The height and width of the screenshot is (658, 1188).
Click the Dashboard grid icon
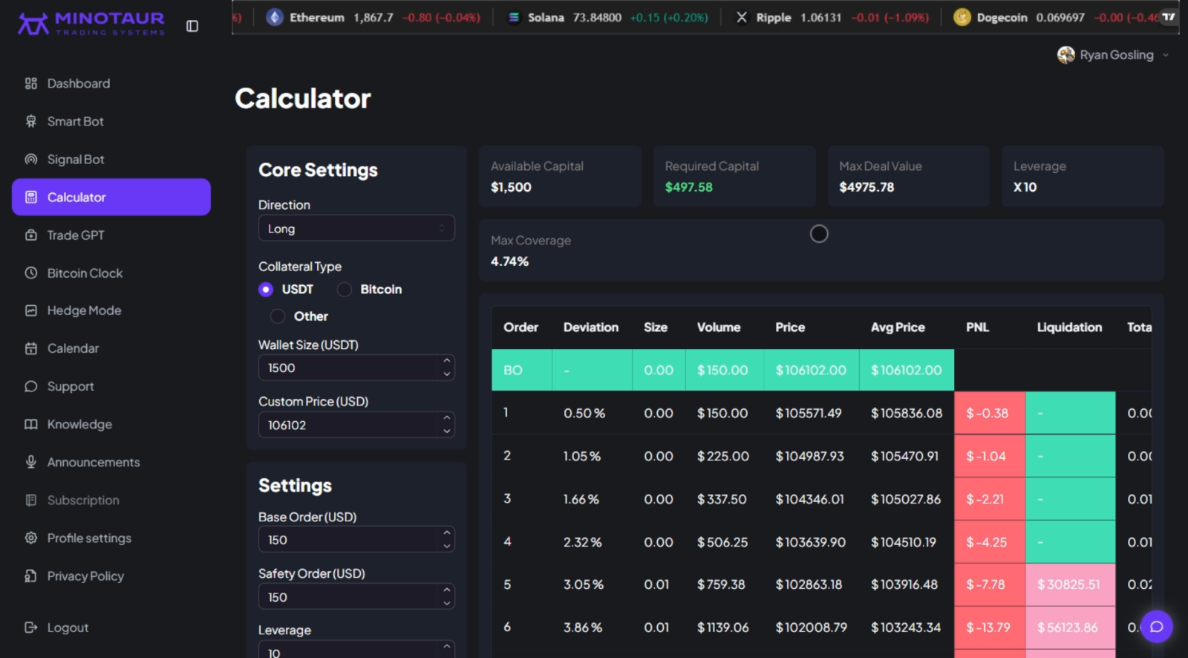point(30,83)
